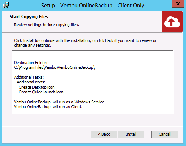
Task: Close the Setup window
Action: point(178,4)
